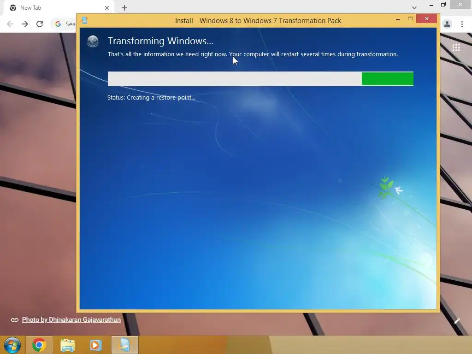
Task: Open a new Chrome tab with plus
Action: pyautogui.click(x=124, y=8)
